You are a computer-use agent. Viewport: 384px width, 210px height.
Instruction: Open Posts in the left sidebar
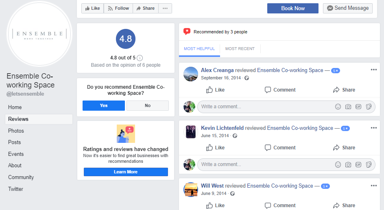(15, 142)
